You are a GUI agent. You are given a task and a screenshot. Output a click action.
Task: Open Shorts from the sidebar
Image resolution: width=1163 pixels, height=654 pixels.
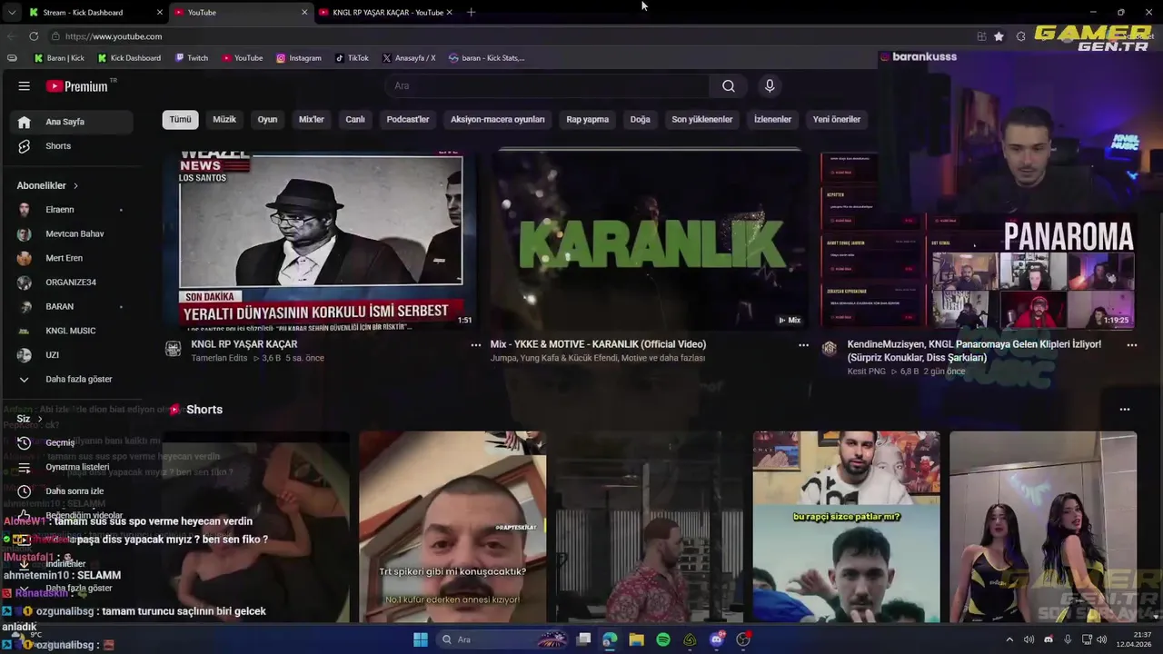click(69, 146)
